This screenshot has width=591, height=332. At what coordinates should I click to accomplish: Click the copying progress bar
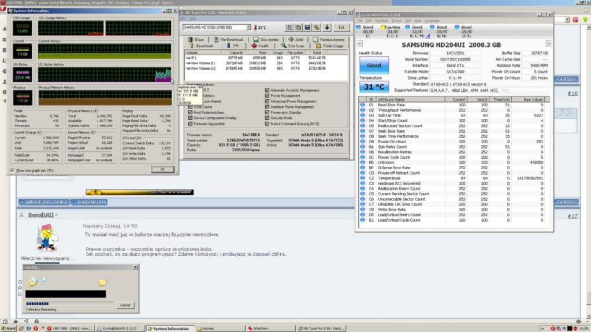pyautogui.click(x=69, y=303)
